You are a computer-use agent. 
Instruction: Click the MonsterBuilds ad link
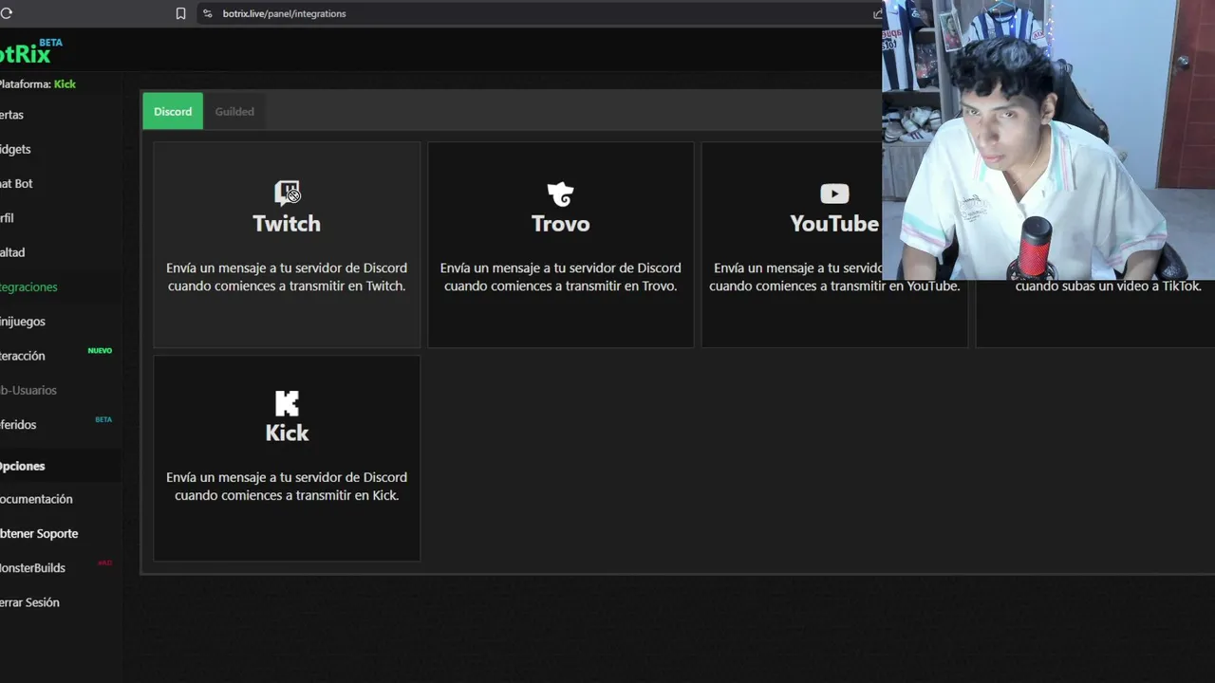32,567
